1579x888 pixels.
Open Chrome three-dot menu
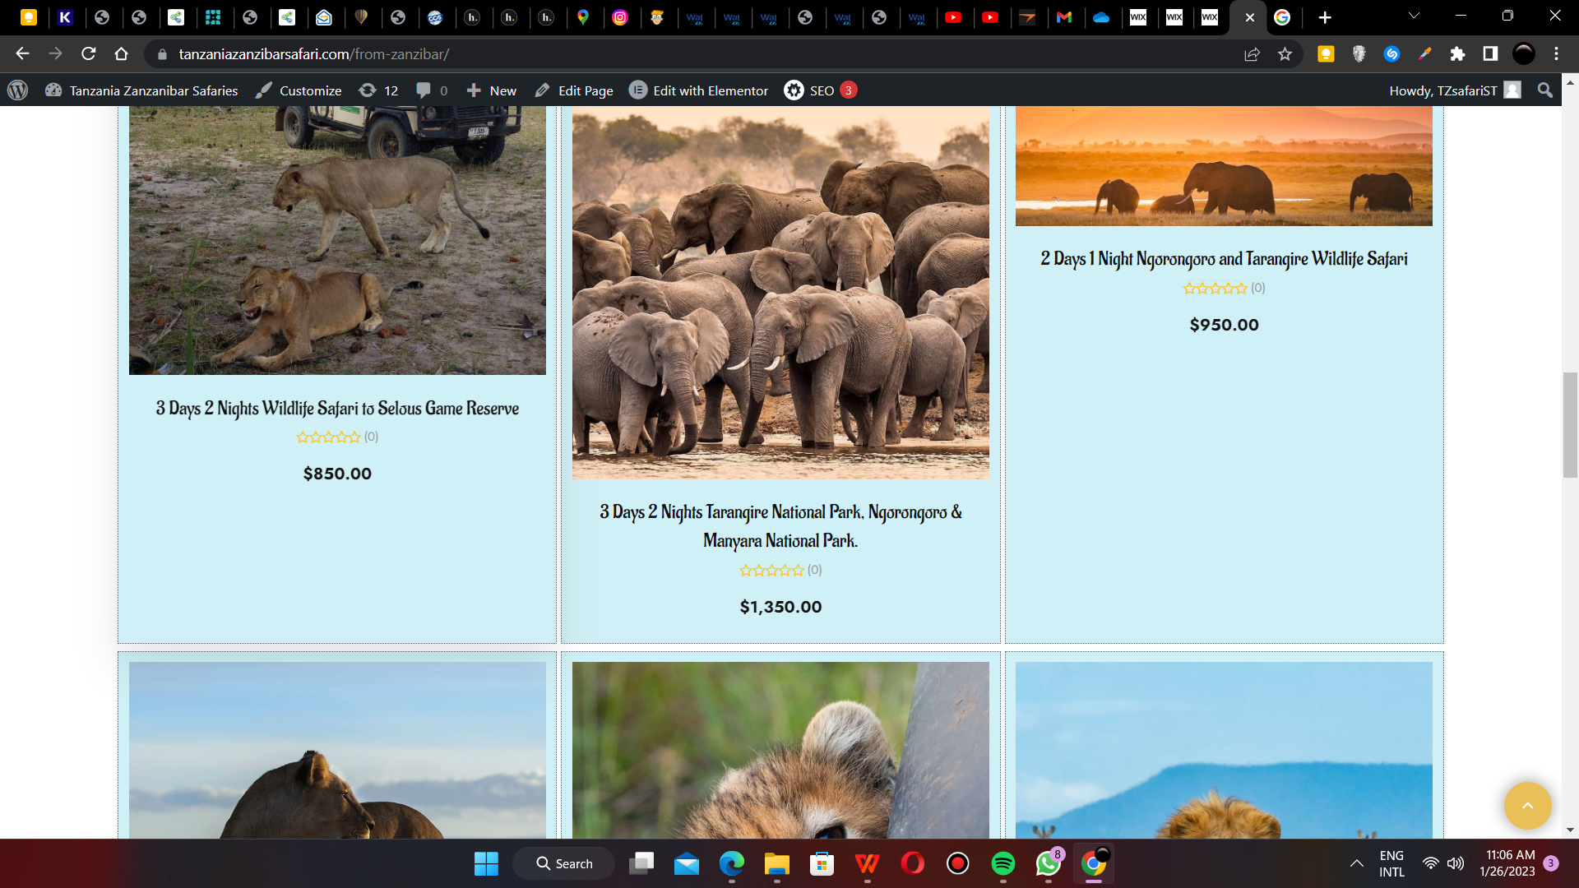1556,54
